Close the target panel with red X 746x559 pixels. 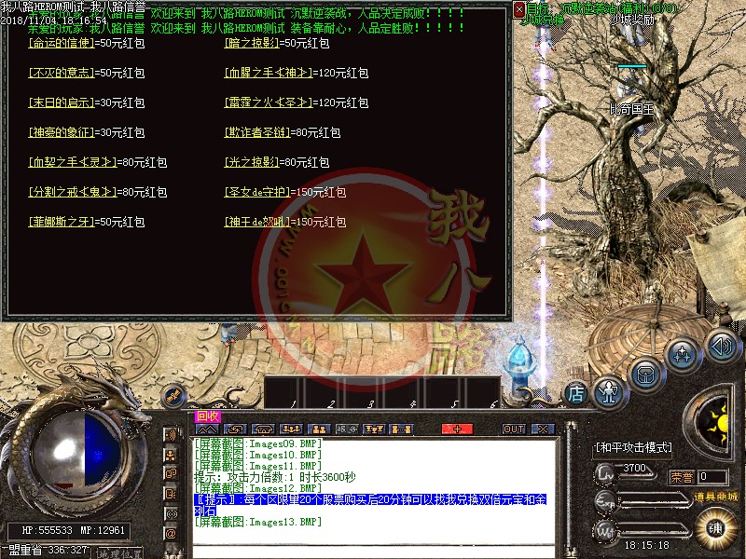pos(519,9)
